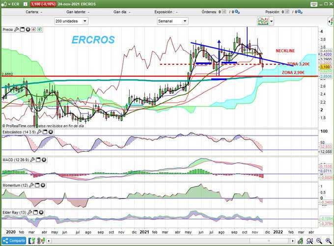The width and height of the screenshot is (334, 246).
Task: Click the 2021 year label on time axis
Action: 144,232
